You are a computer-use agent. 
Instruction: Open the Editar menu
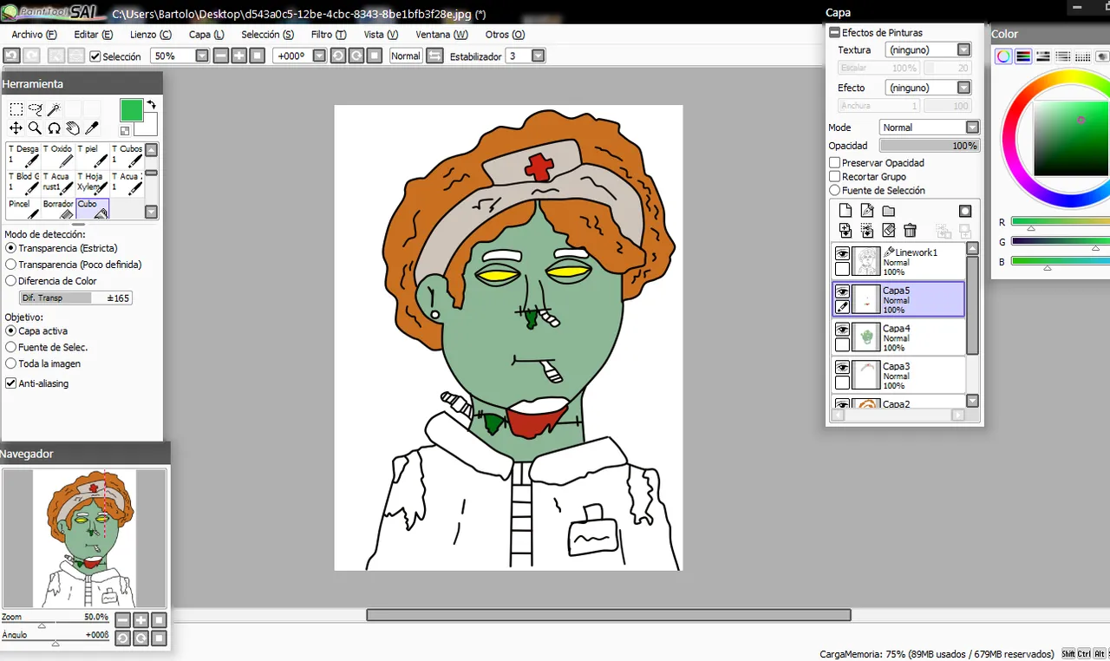pos(94,35)
